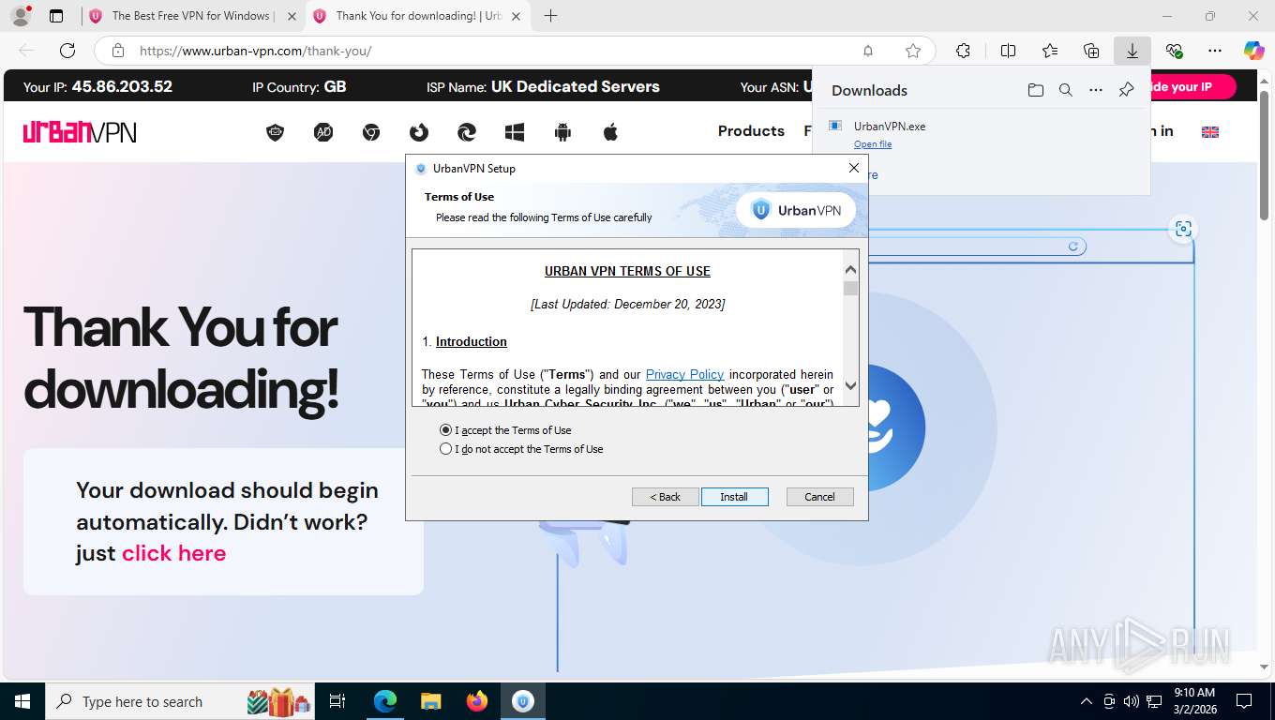1275x720 pixels.
Task: Close the UrbanVPN Setup dialog
Action: (853, 168)
